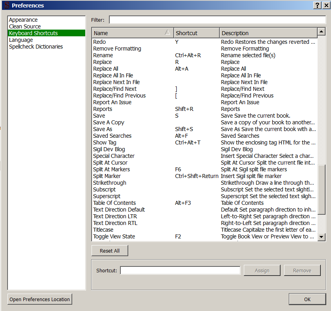Viewport: 331px width, 311px height.
Task: Click the help question mark button
Action: click(317, 5)
